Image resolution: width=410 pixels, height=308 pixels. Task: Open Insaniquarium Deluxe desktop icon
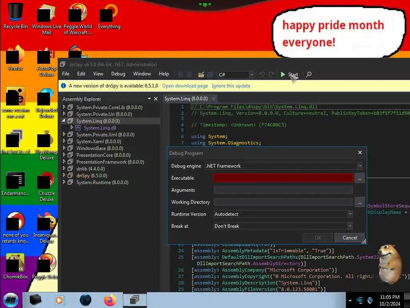coord(46,228)
